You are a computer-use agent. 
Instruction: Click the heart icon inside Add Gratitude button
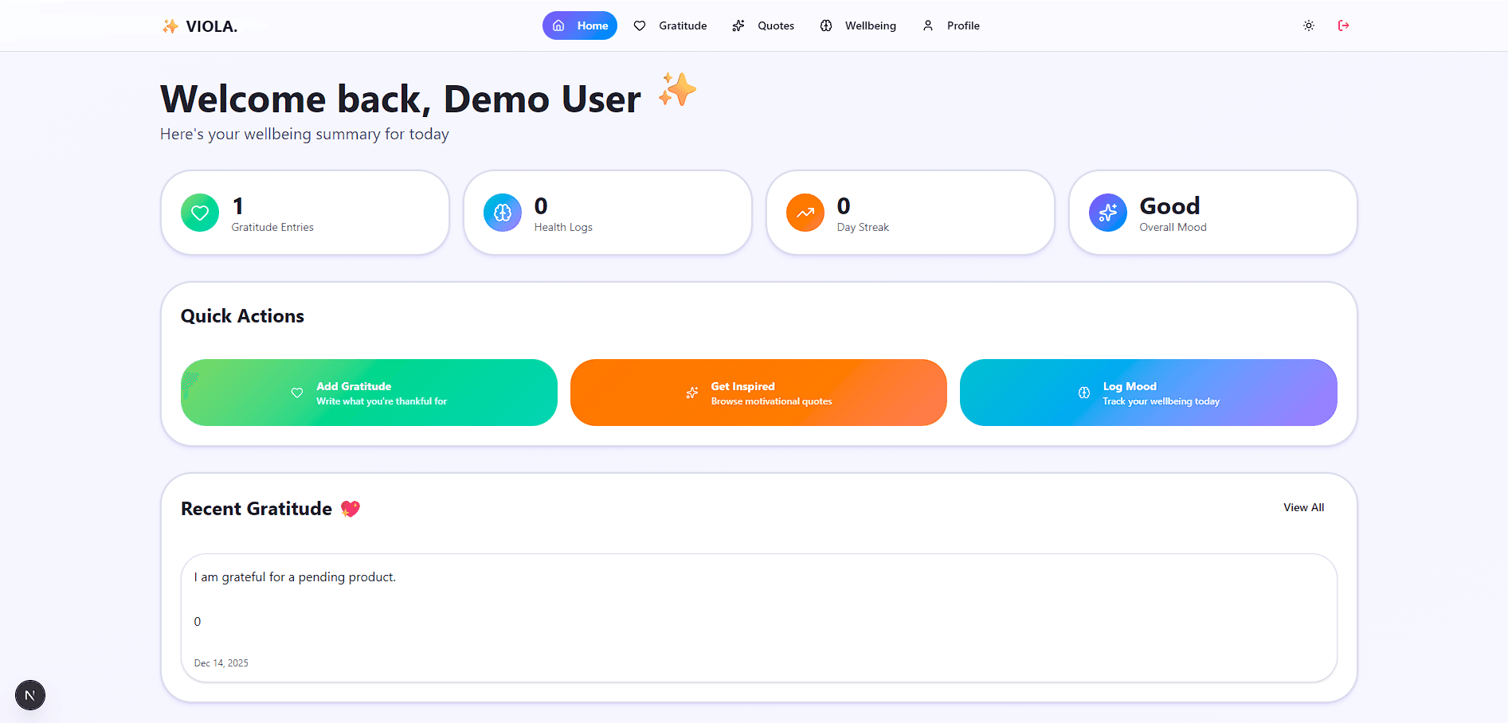coord(296,393)
